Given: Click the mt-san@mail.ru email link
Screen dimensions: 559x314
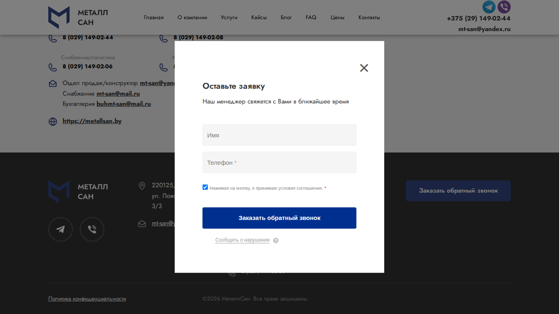Looking at the screenshot, I should [x=118, y=94].
